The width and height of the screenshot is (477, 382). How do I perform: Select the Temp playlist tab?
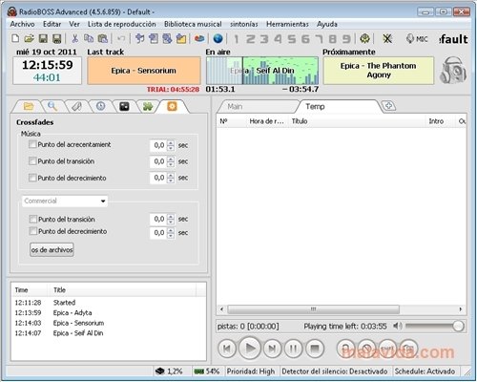(337, 106)
